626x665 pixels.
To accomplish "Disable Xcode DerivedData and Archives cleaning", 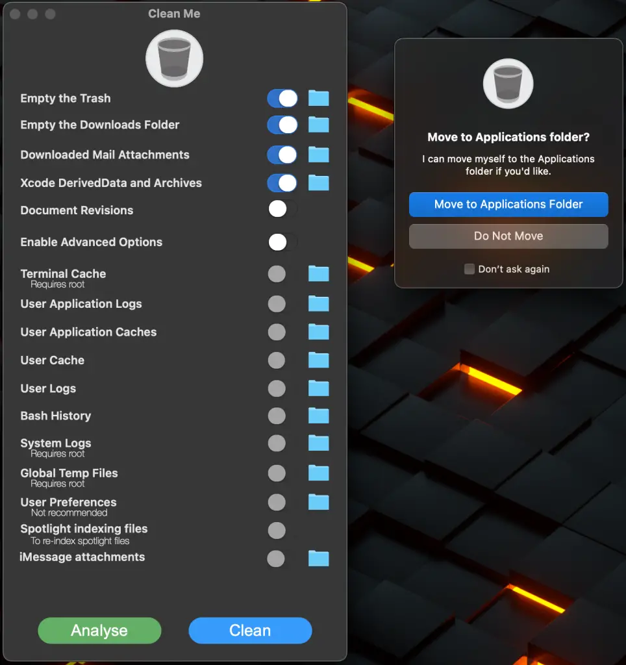I will click(x=282, y=182).
